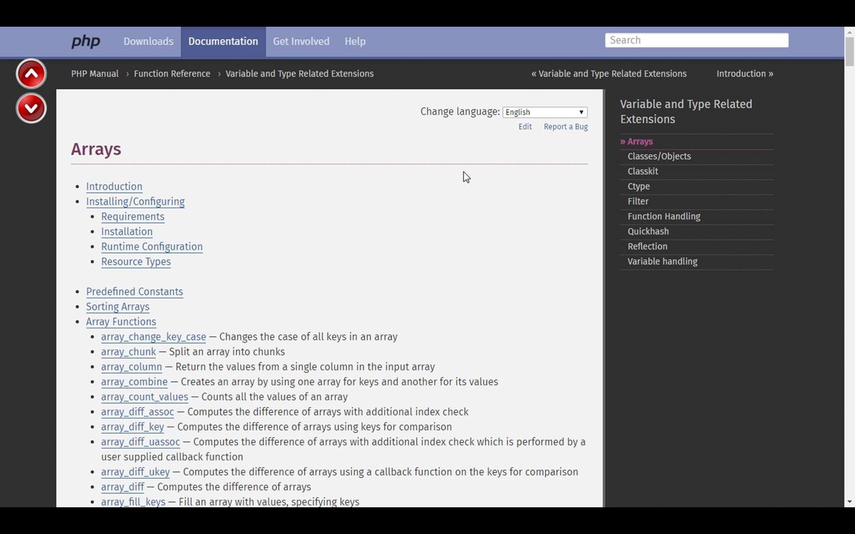This screenshot has width=855, height=534.
Task: Open the Requirements link
Action: (132, 216)
